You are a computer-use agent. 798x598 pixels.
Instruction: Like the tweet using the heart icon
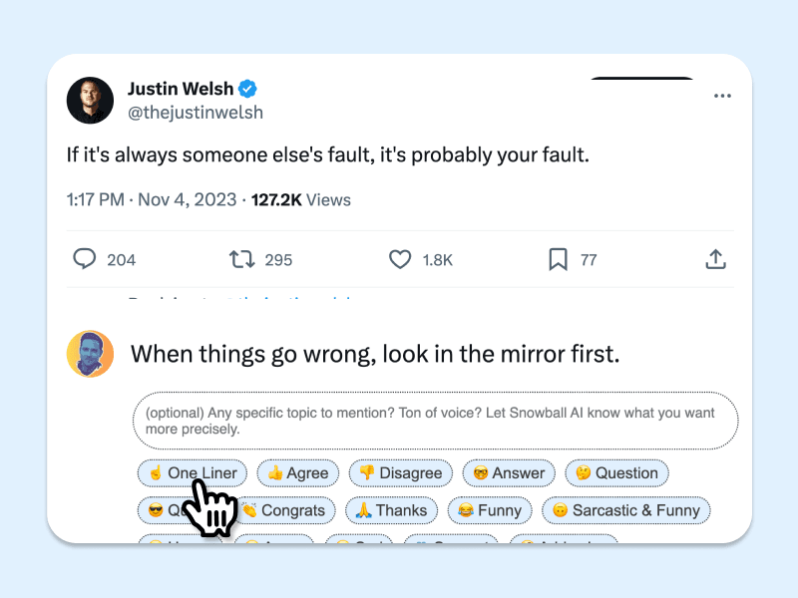tap(398, 259)
